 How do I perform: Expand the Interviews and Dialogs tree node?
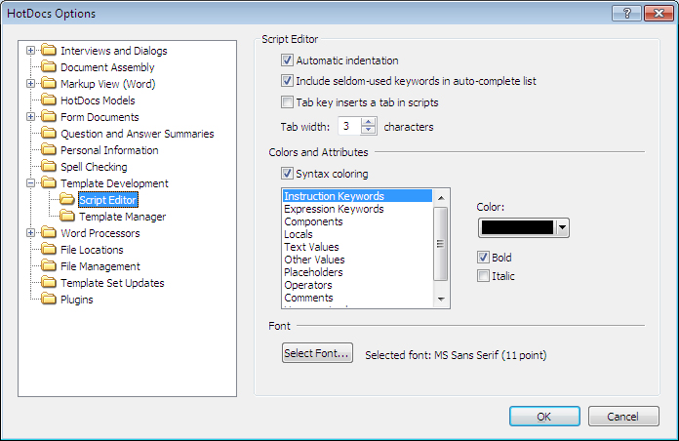point(30,51)
